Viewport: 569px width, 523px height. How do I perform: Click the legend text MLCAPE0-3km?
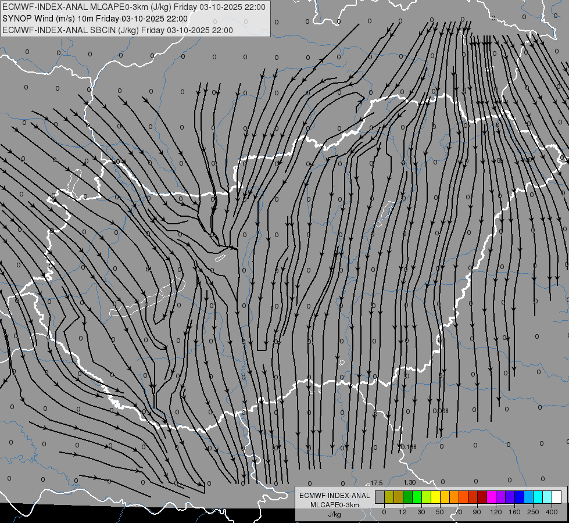click(x=335, y=505)
